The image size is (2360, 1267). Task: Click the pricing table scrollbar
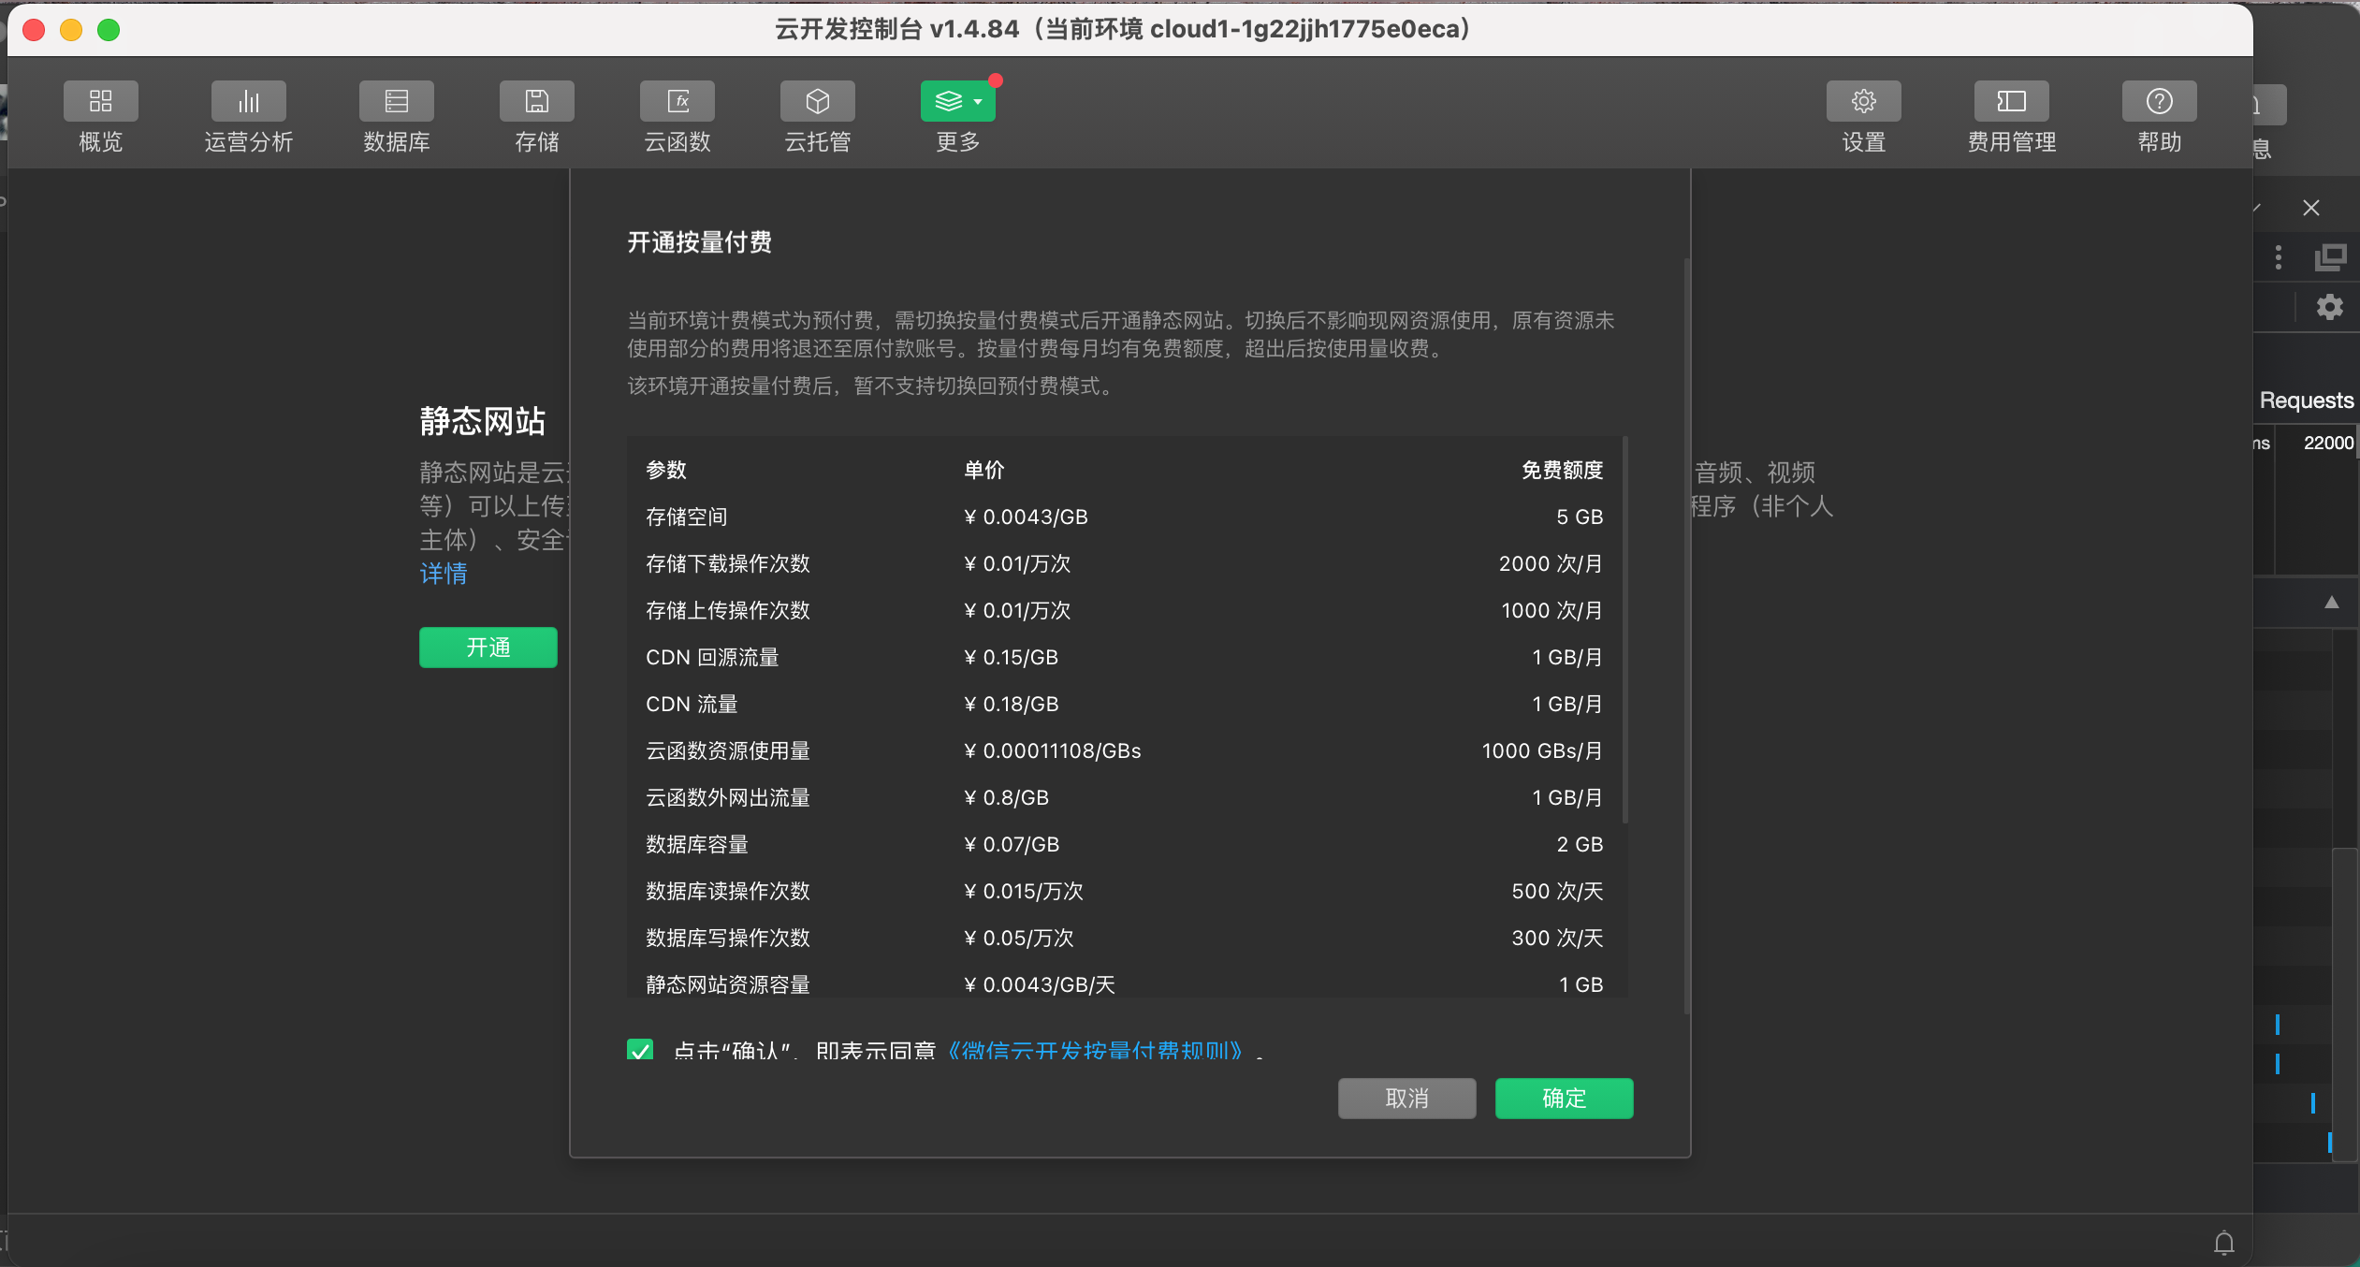(1625, 629)
